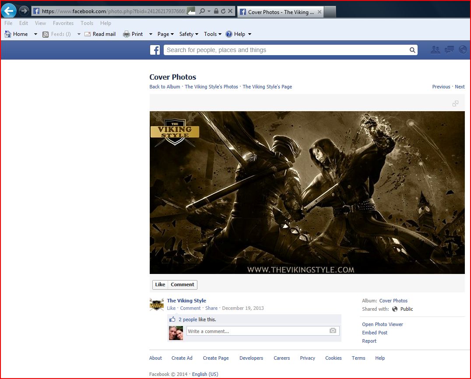Open the Page dropdown in command bar
The height and width of the screenshot is (379, 471).
[165, 34]
